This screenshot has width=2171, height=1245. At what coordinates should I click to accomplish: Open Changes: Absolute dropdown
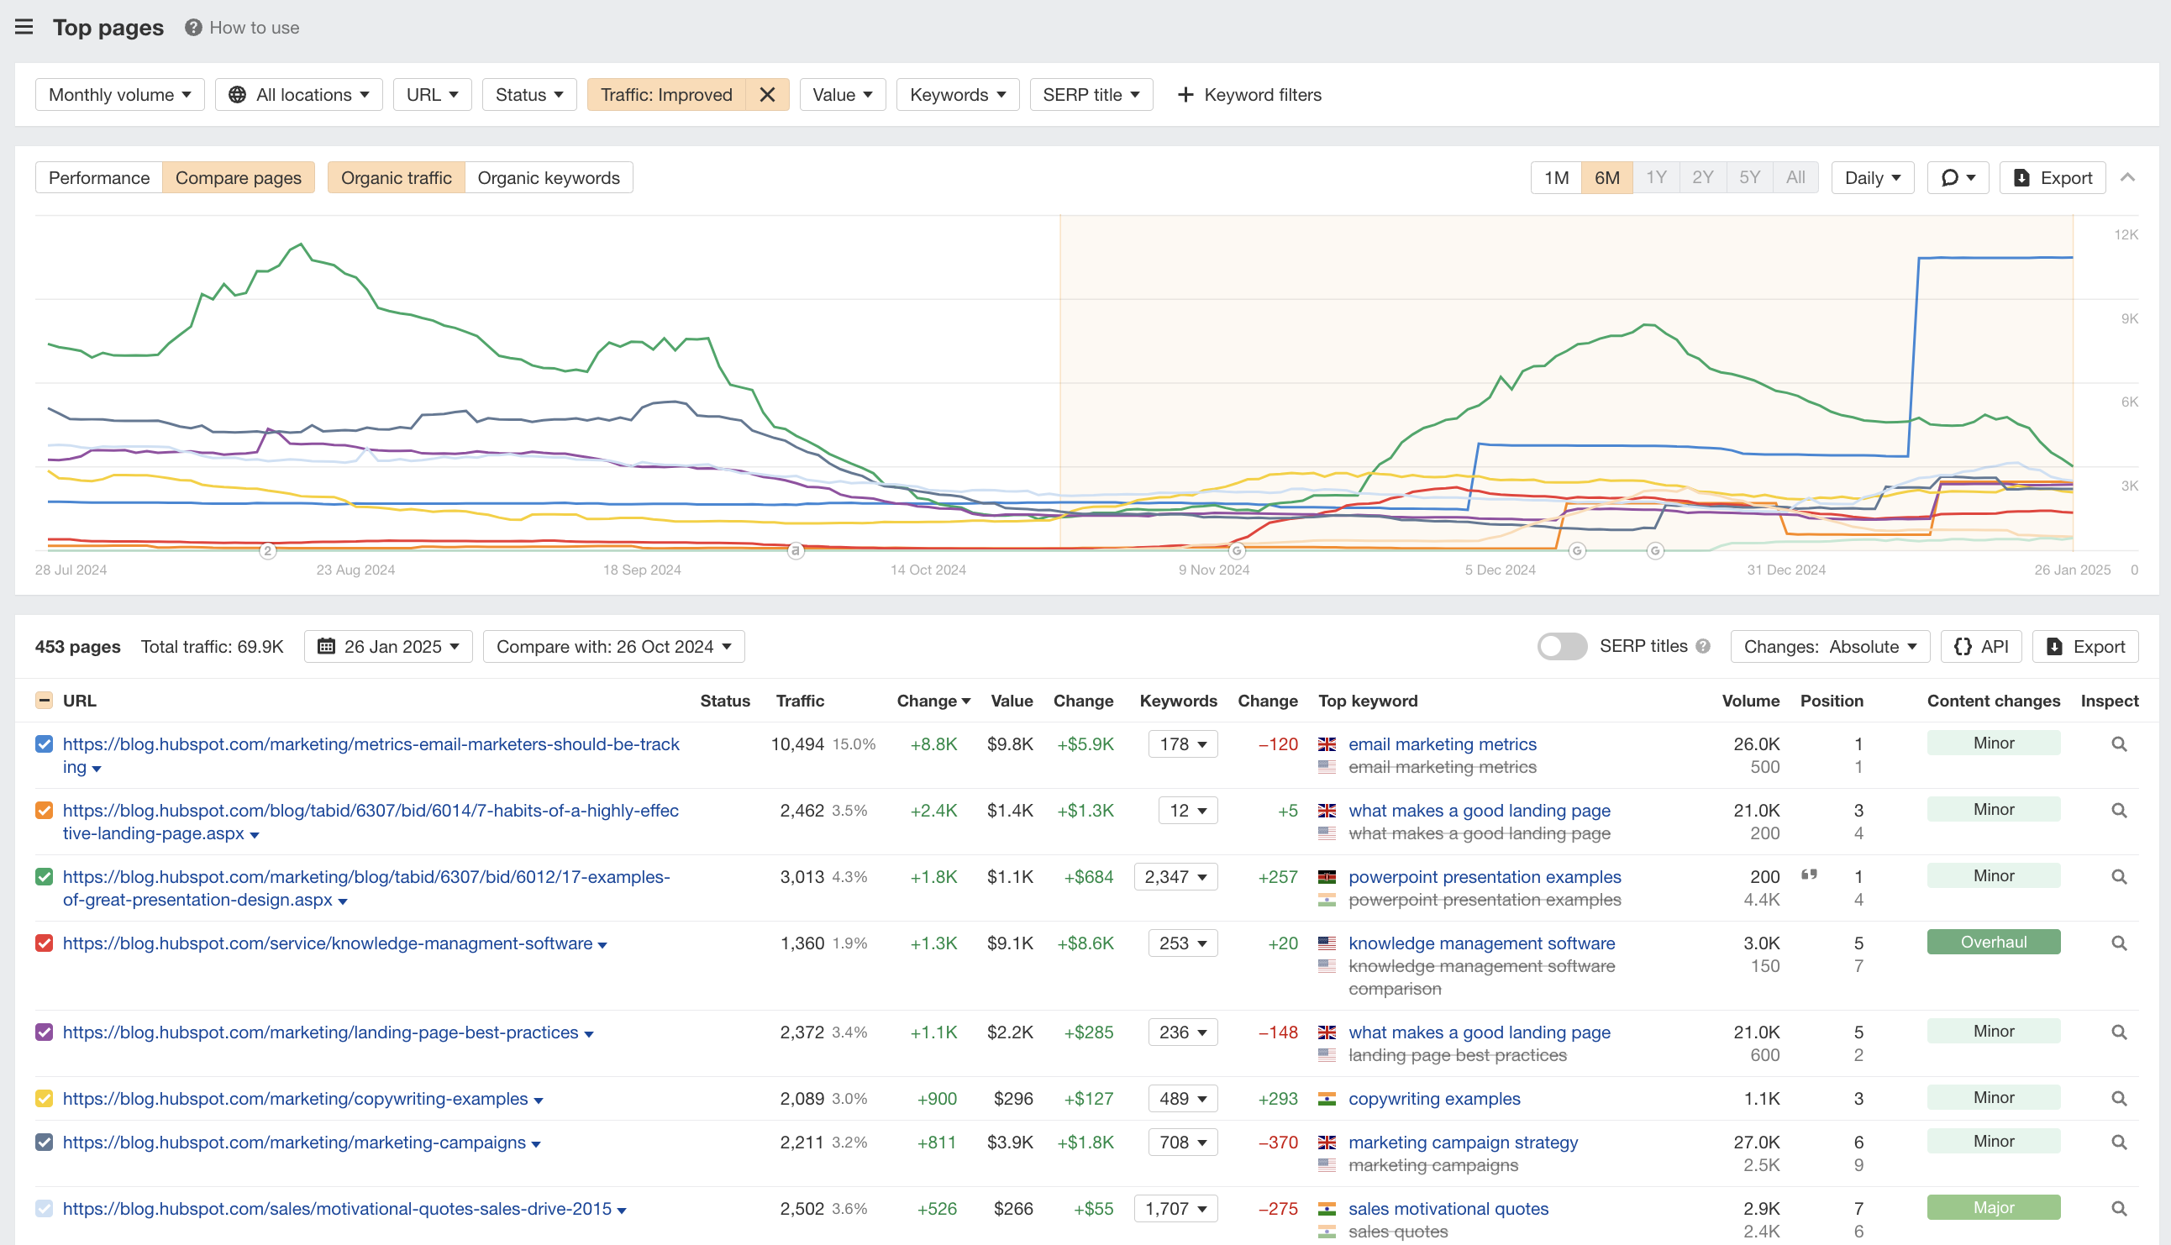coord(1830,647)
